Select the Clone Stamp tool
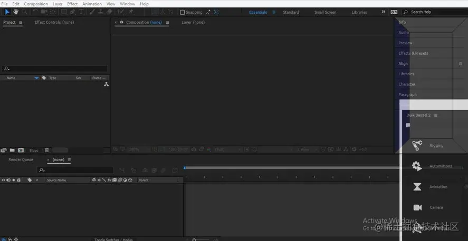 click(101, 12)
